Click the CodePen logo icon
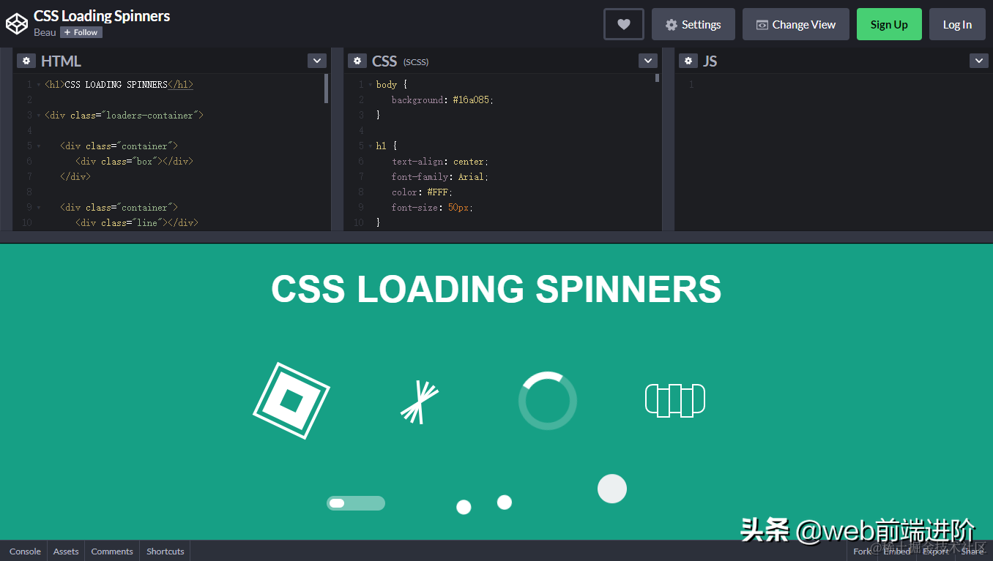This screenshot has width=993, height=561. point(17,23)
